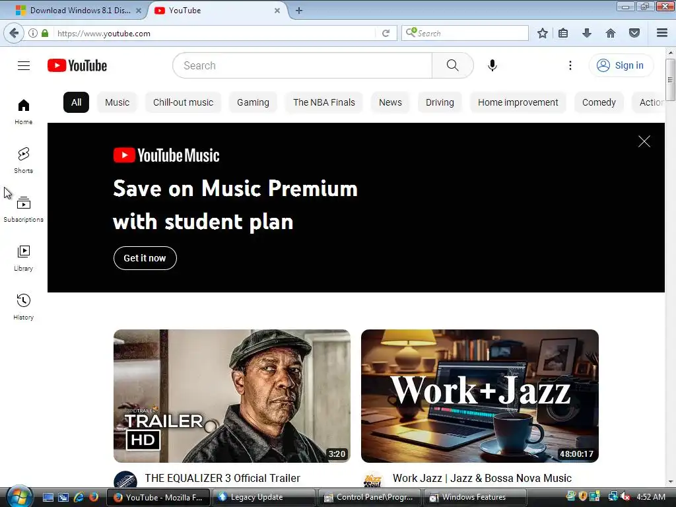Open Windows Features taskbar button
The width and height of the screenshot is (676, 507).
point(475,497)
